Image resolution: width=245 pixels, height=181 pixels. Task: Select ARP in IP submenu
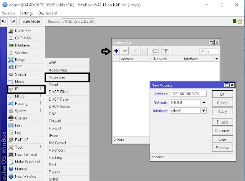[x=67, y=62]
